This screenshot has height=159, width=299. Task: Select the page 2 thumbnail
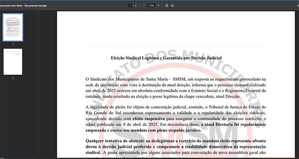pyautogui.click(x=13, y=62)
